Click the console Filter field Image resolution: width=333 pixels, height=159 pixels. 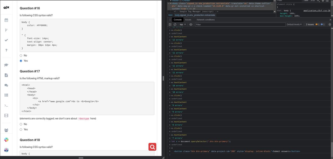pos(240,24)
